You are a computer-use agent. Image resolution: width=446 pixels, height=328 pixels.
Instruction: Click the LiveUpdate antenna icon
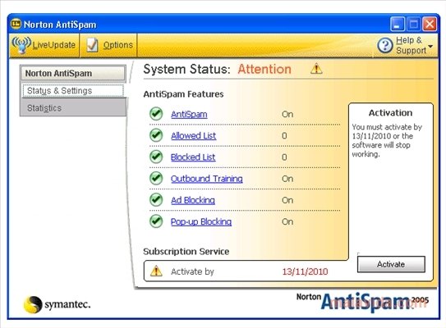tap(21, 45)
